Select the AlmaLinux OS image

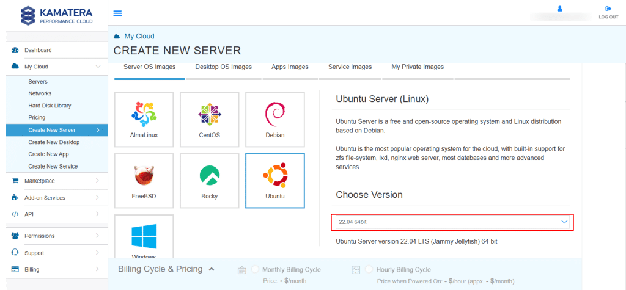coord(144,120)
